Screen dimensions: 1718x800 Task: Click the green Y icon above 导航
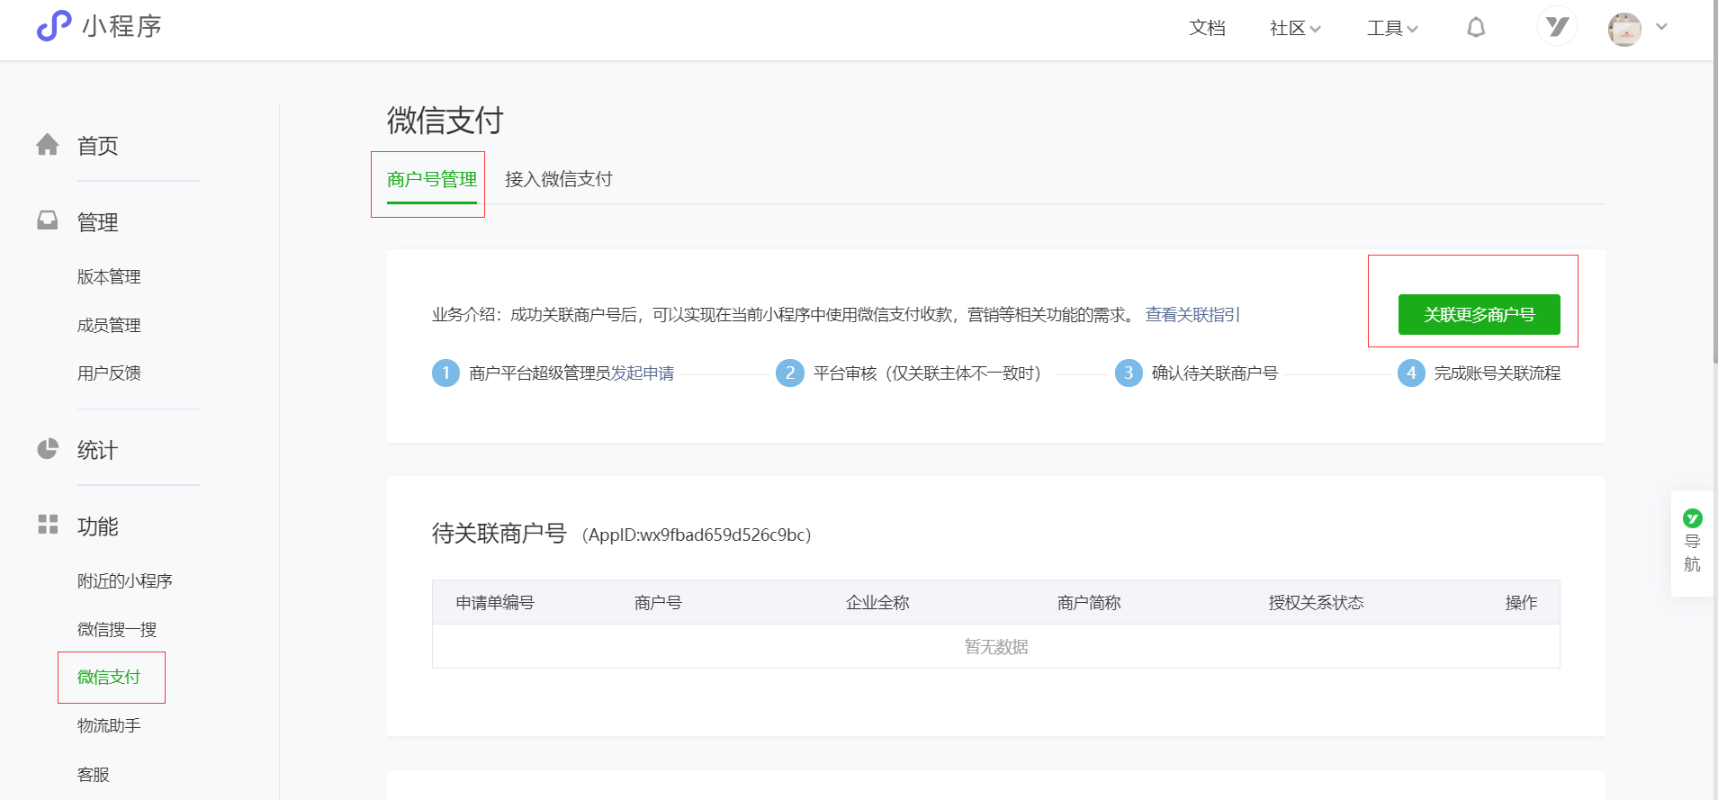tap(1693, 518)
